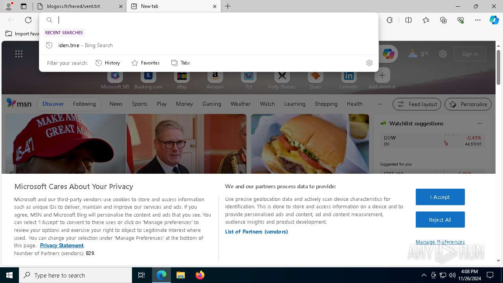Screen dimensions: 503x283
Task: Filter search by Favorites
Action: tap(145, 63)
